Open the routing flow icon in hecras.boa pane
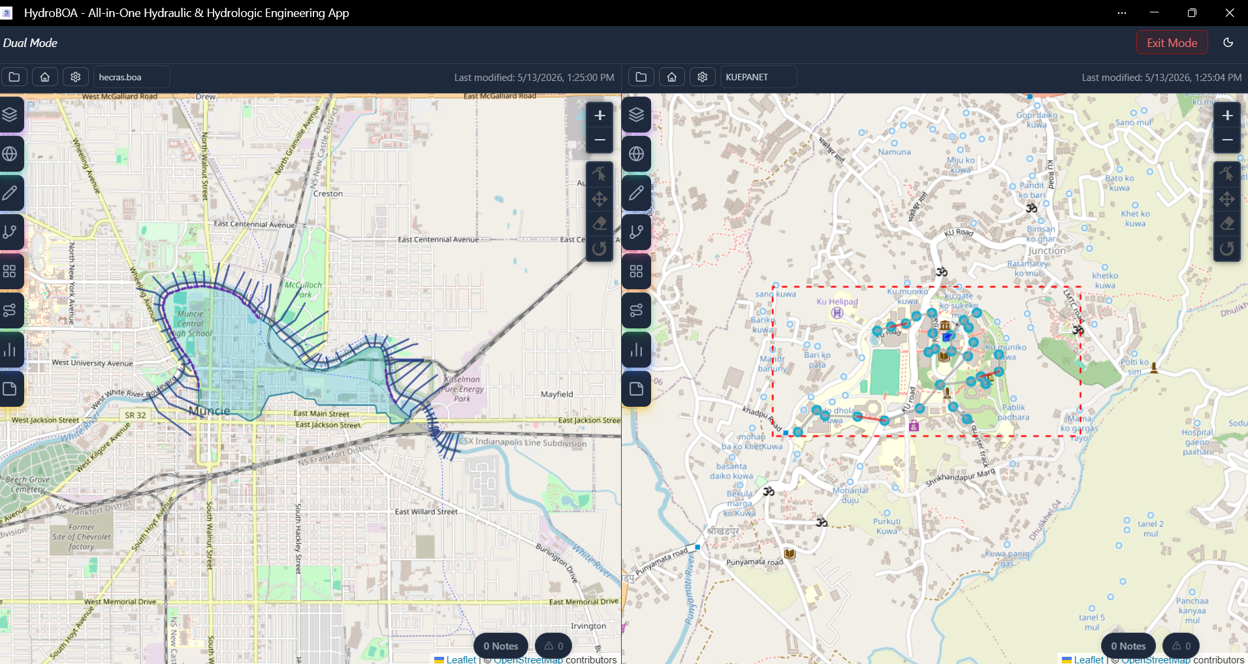Screen dimensions: 1248x664 10,311
